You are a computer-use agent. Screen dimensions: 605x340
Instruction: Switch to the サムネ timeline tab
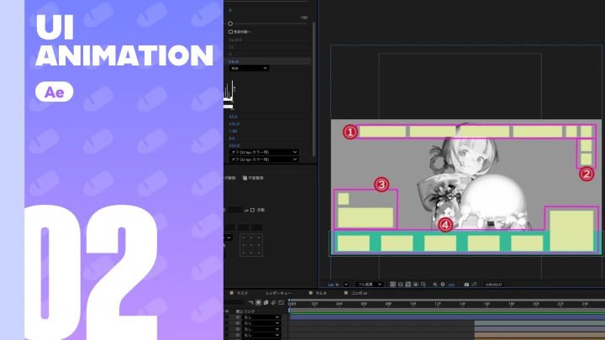[321, 293]
